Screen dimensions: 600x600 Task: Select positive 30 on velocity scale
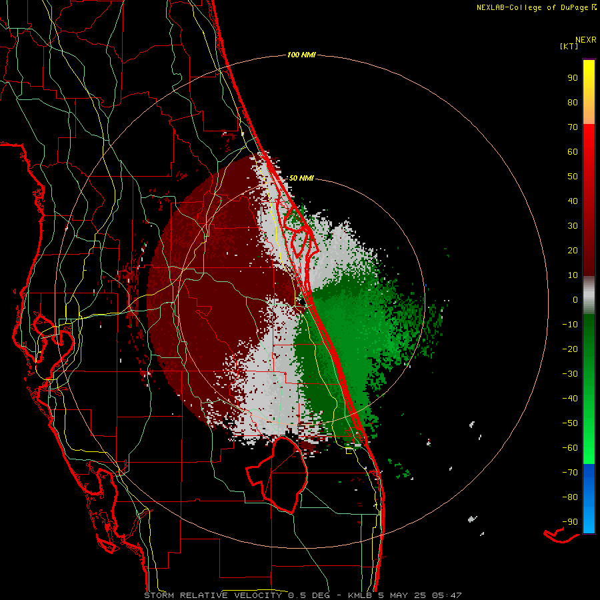(x=573, y=226)
